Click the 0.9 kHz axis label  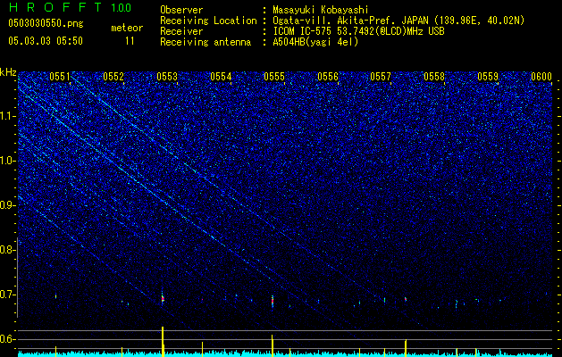coord(8,205)
